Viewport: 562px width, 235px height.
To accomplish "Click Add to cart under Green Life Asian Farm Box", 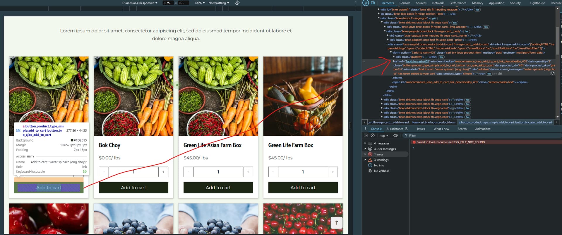I will pyautogui.click(x=218, y=188).
